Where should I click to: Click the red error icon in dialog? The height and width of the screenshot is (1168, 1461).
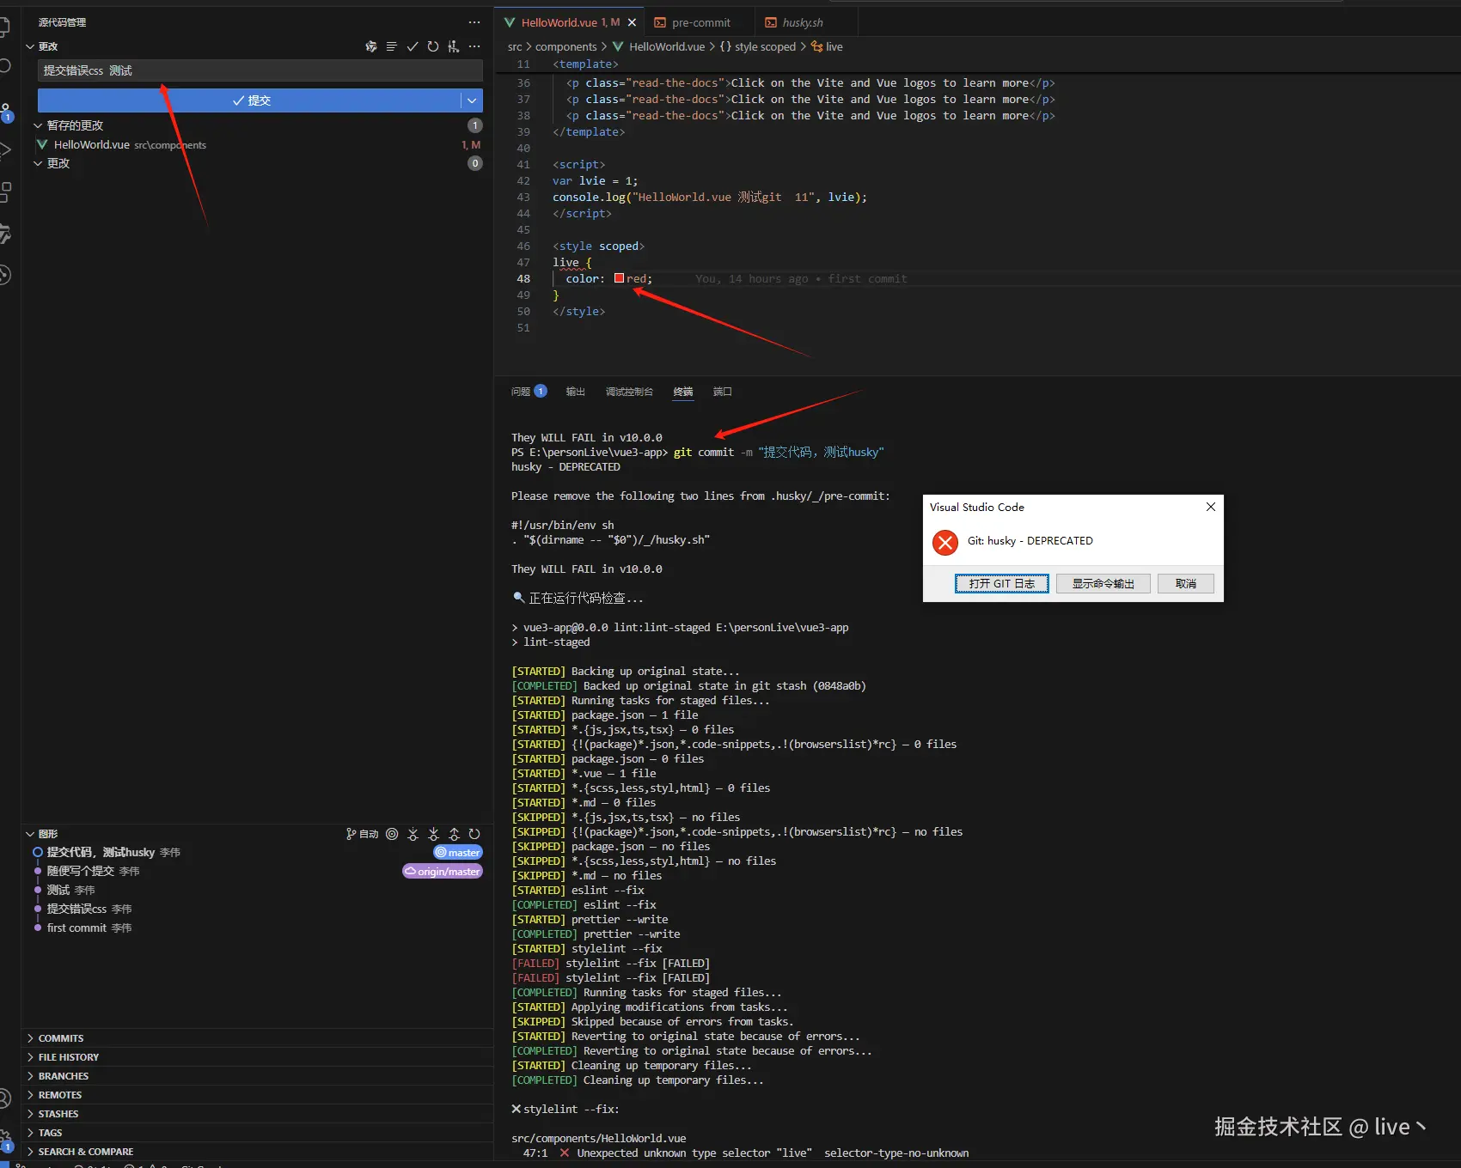(x=945, y=542)
